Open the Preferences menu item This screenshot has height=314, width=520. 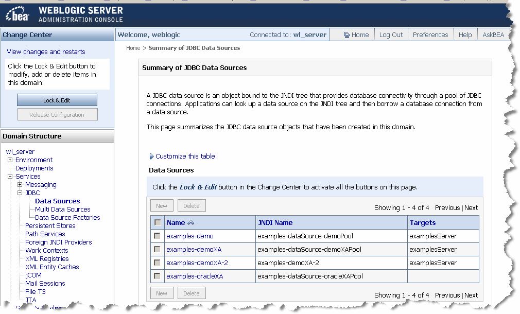pyautogui.click(x=430, y=34)
